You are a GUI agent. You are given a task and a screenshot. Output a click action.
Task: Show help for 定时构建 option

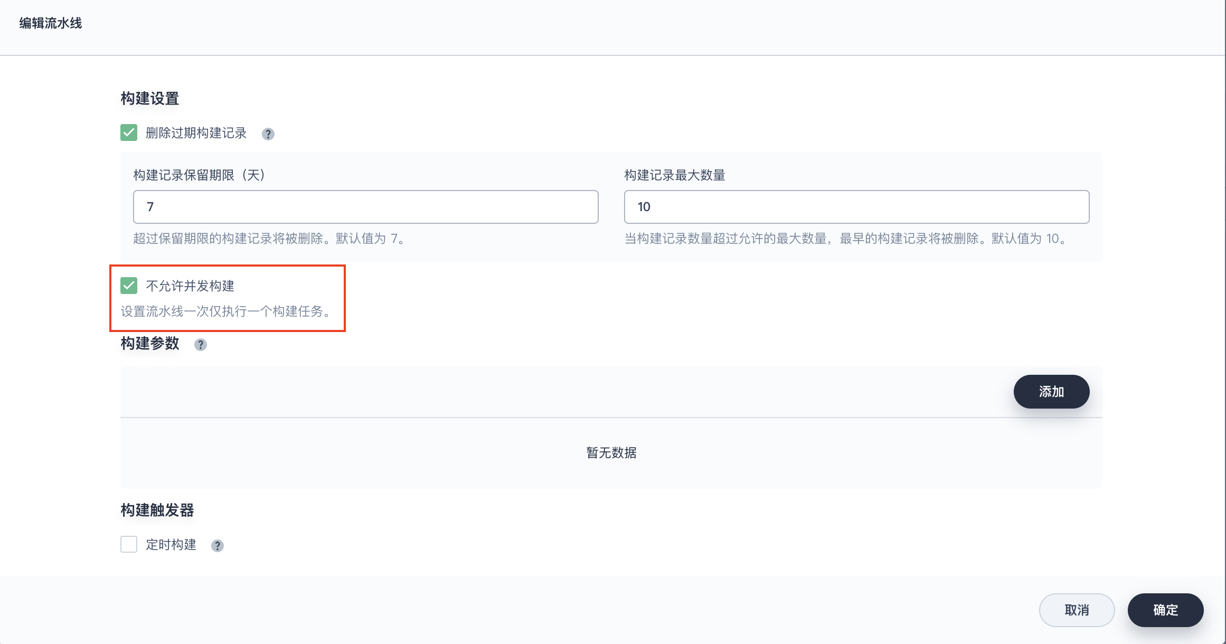(x=218, y=546)
